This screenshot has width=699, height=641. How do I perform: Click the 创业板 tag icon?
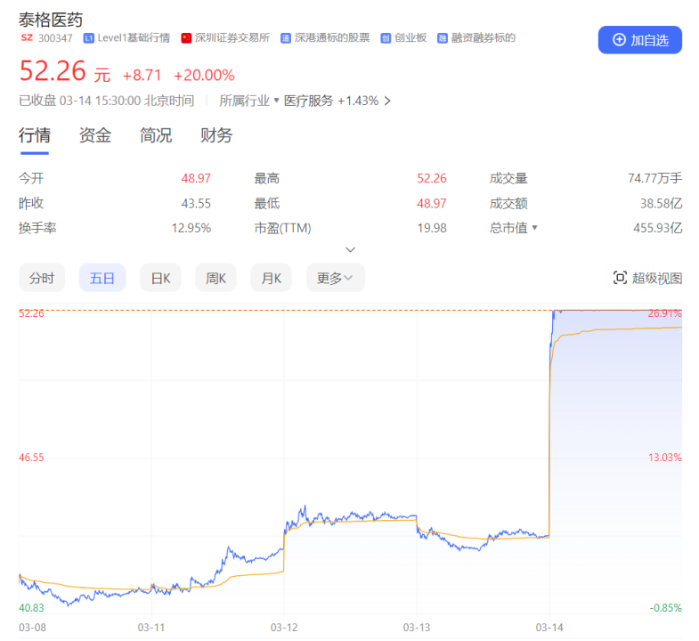(x=386, y=38)
